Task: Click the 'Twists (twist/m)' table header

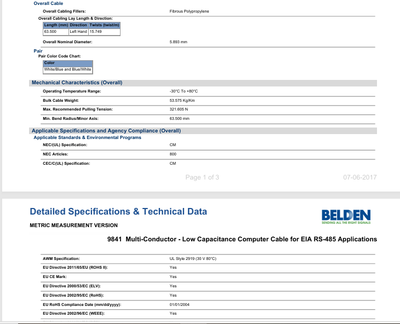Action: (x=104, y=25)
